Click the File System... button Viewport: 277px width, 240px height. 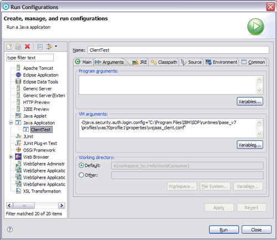click(x=215, y=186)
